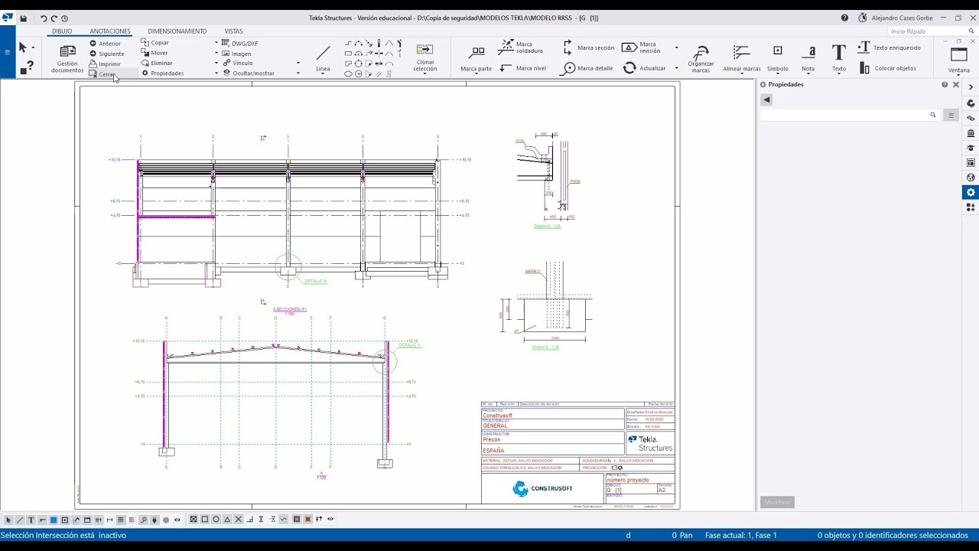Screen dimensions: 979x551
Task: Add a Marca soldadura
Action: point(521,47)
